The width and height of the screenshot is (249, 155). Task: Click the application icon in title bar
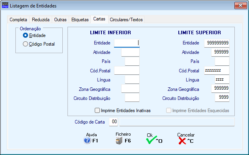(5, 5)
